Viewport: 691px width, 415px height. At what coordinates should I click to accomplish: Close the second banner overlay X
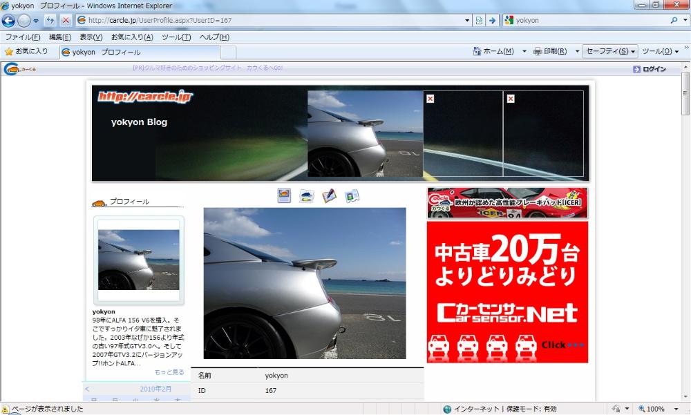click(511, 99)
